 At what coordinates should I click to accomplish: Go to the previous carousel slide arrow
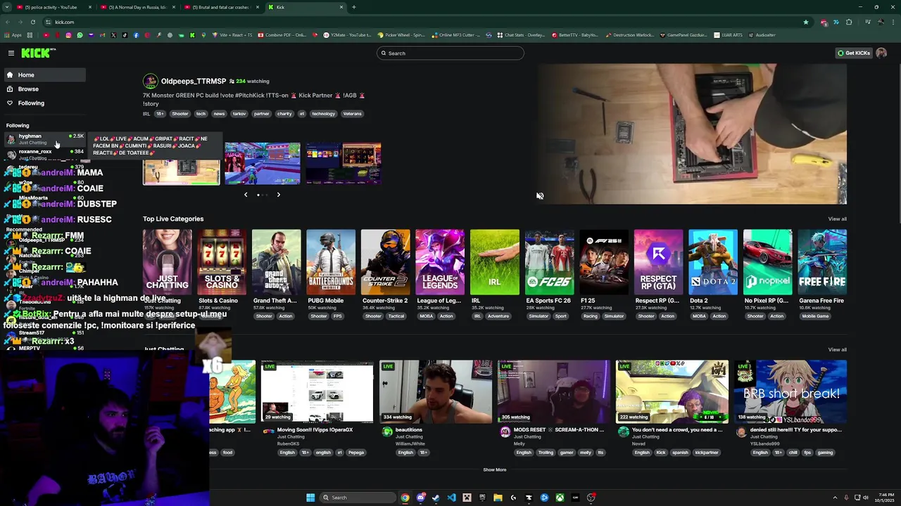coord(246,195)
